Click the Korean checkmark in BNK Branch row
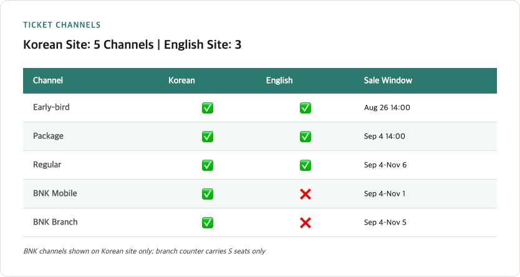Image resolution: width=520 pixels, height=277 pixels. (208, 223)
